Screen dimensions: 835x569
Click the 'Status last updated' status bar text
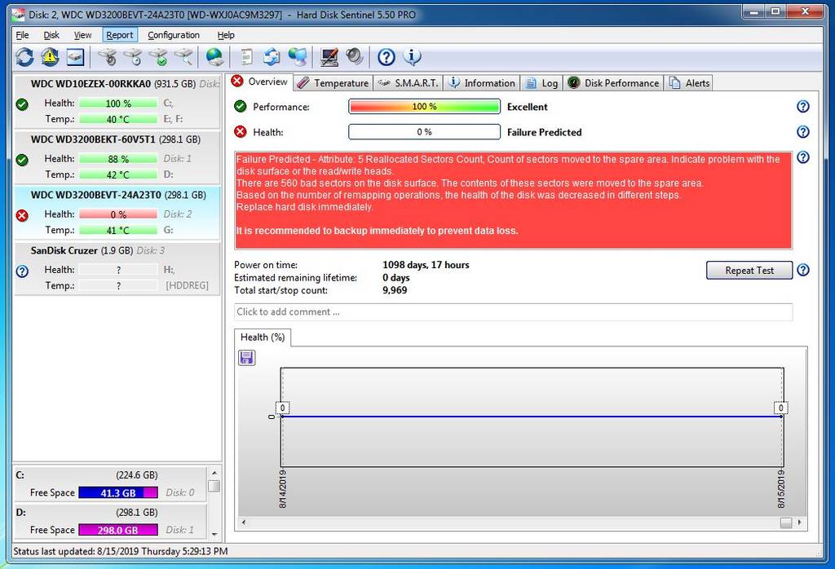click(121, 551)
